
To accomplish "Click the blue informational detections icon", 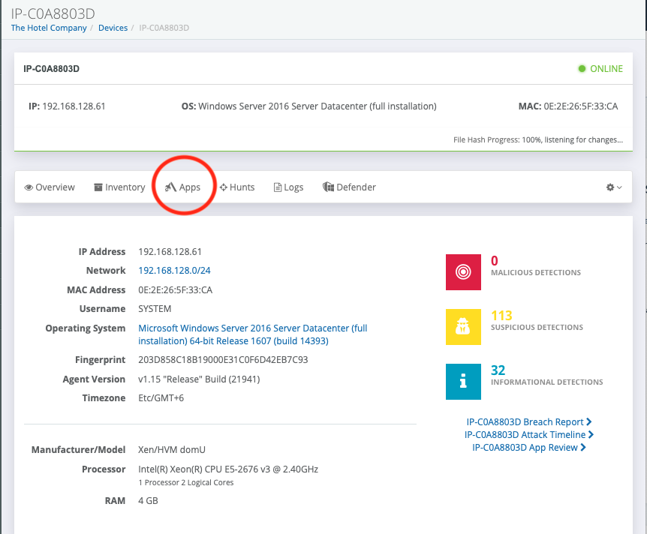I will [x=463, y=382].
